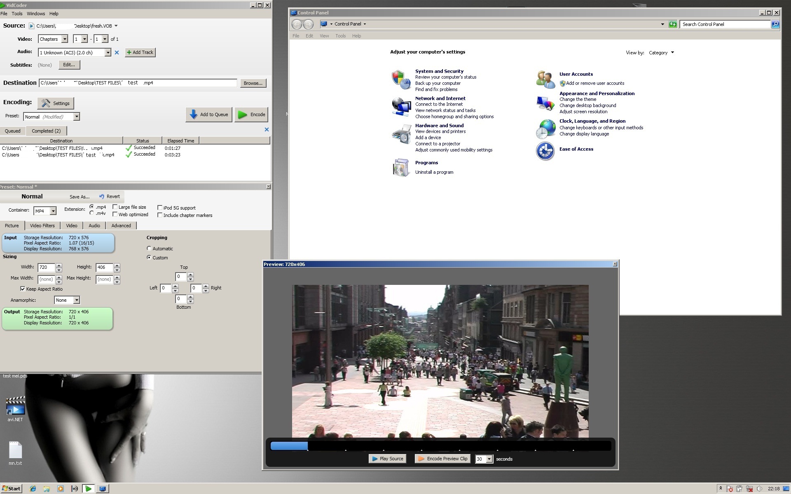
Task: Open the Source file dropdown arrow
Action: [x=116, y=26]
